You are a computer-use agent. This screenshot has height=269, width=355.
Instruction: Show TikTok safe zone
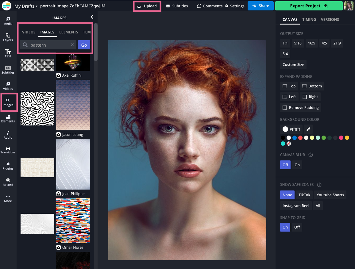point(304,195)
